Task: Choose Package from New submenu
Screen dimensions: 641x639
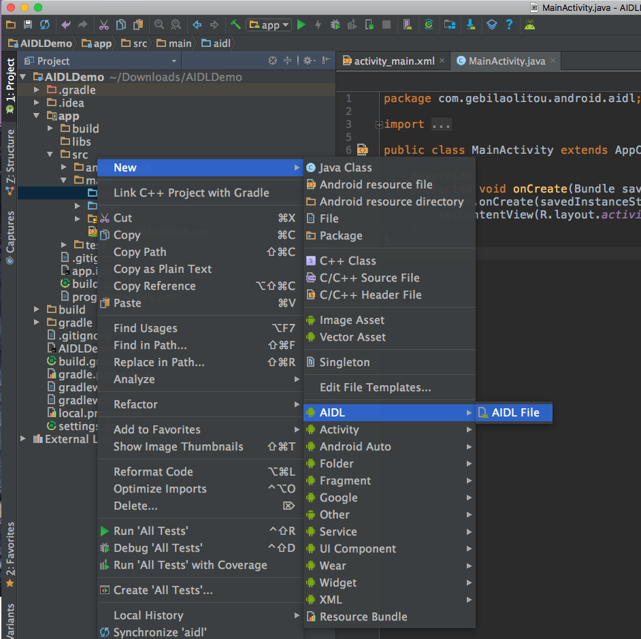Action: coord(389,236)
